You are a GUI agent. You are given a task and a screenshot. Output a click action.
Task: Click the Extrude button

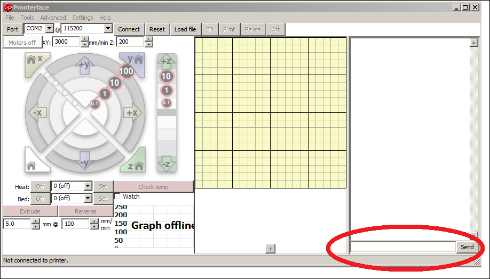[30, 211]
